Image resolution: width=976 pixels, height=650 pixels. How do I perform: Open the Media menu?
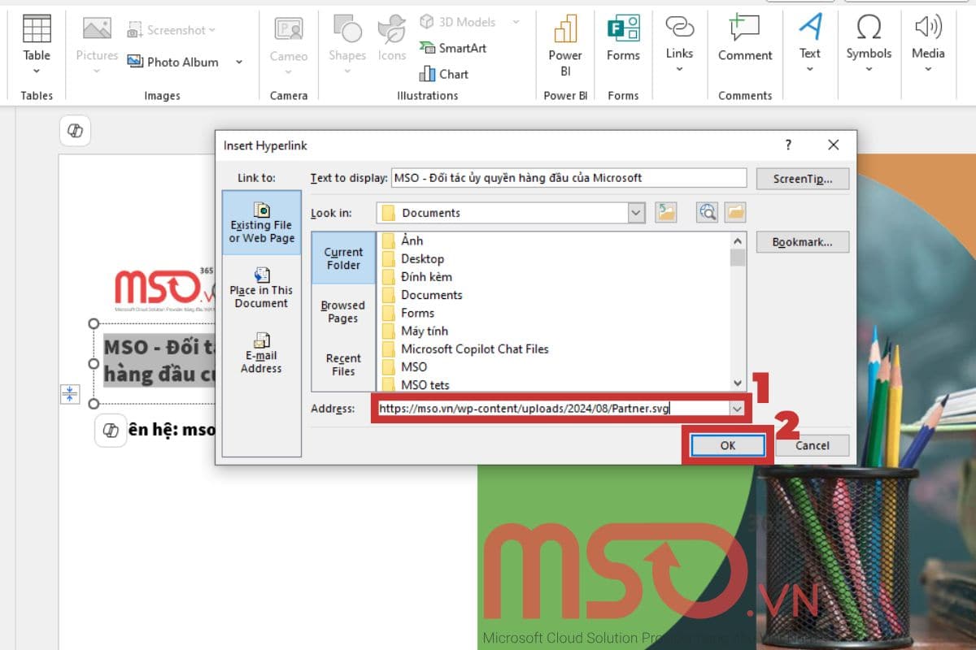(x=928, y=45)
